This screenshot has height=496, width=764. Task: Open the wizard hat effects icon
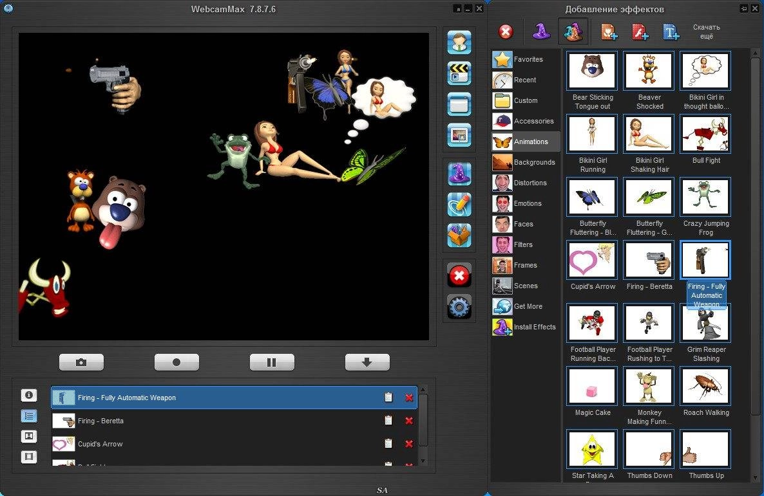pyautogui.click(x=459, y=174)
